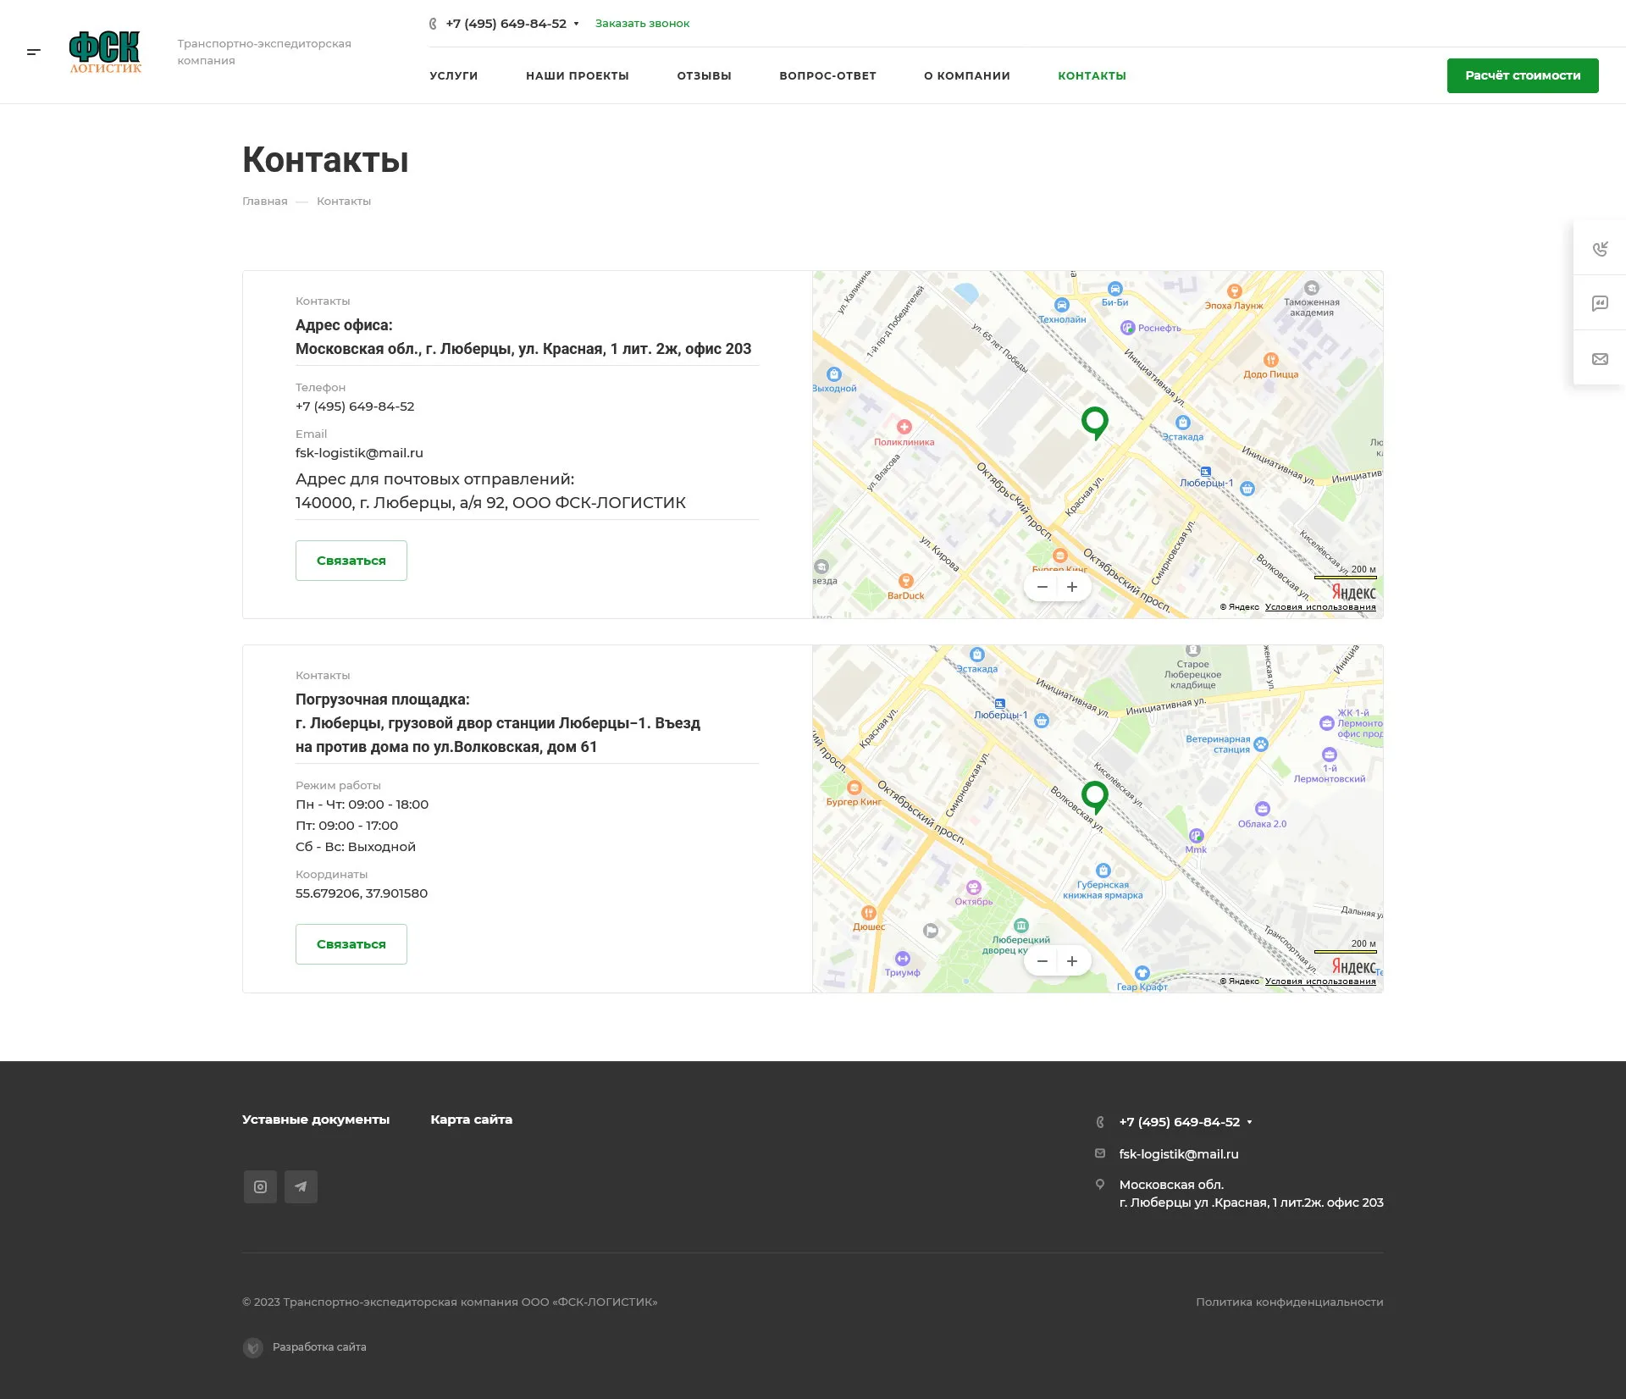Click the Расчёт стоимости button
The width and height of the screenshot is (1626, 1399).
(1522, 75)
